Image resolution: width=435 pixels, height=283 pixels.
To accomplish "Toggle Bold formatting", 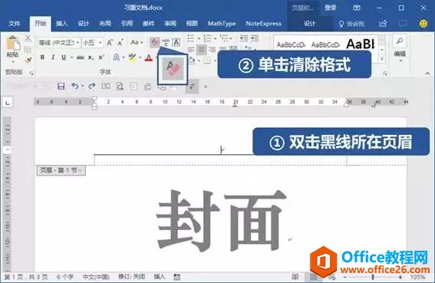I will [42, 58].
